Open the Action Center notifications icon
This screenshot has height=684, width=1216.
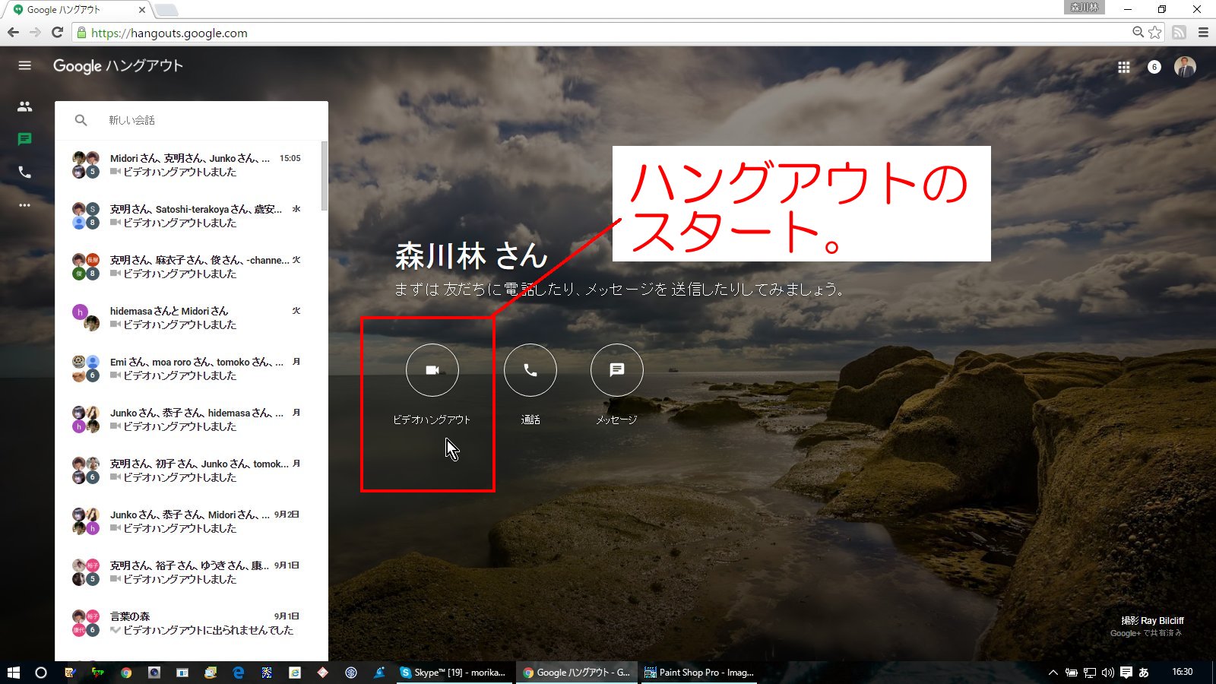(1126, 673)
